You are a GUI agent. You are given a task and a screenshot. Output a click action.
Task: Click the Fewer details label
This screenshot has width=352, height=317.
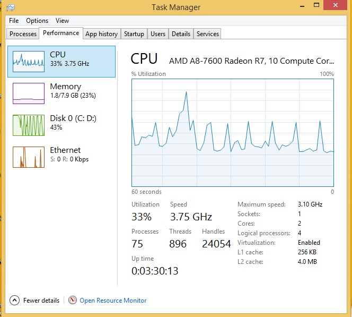tap(41, 301)
